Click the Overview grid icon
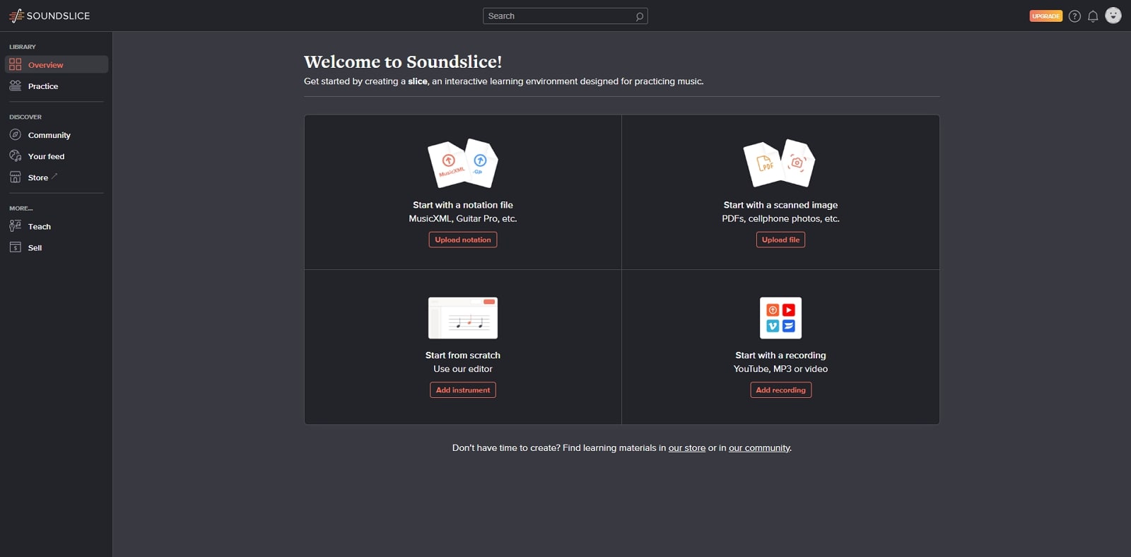The height and width of the screenshot is (557, 1131). [16, 64]
